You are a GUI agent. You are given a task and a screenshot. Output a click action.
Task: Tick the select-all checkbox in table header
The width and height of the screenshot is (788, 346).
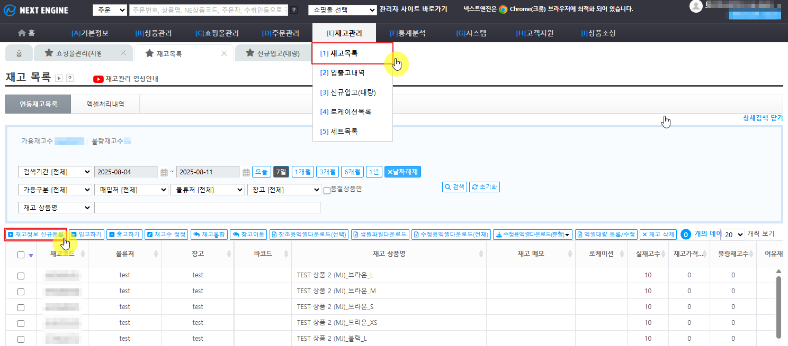[x=21, y=255]
